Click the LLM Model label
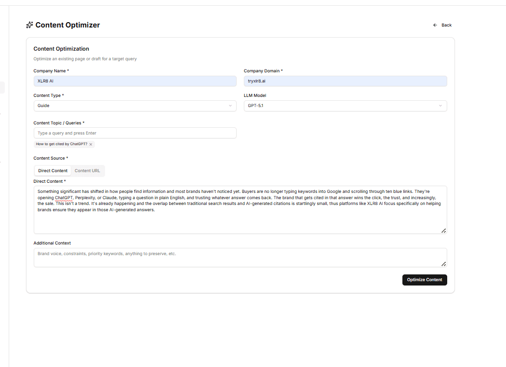 tap(255, 95)
